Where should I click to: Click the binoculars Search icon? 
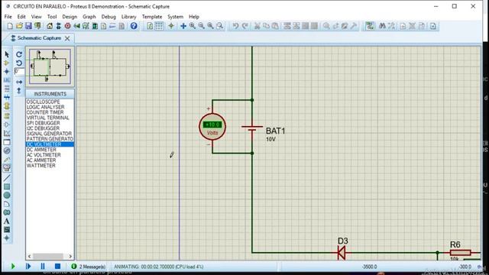point(382,26)
